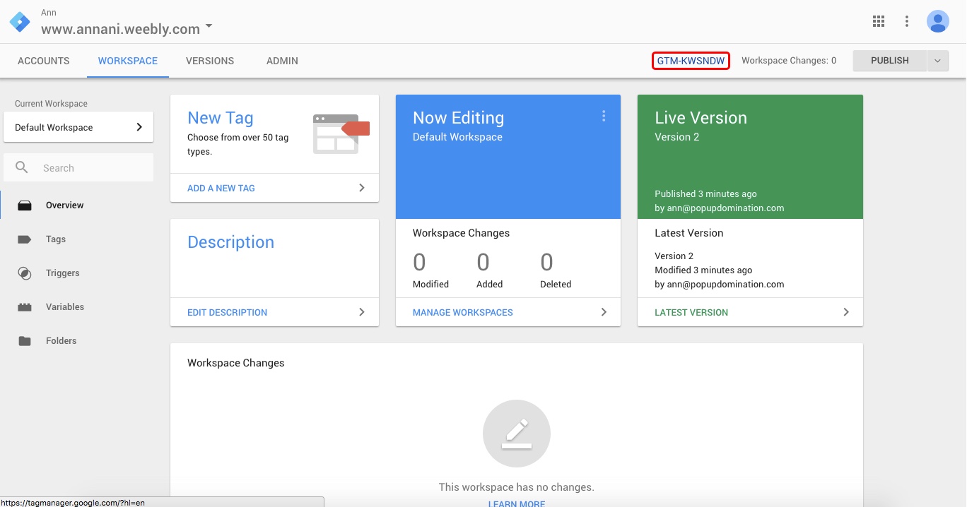Click chevron beside Manage Workspaces
The width and height of the screenshot is (967, 507).
click(x=604, y=312)
